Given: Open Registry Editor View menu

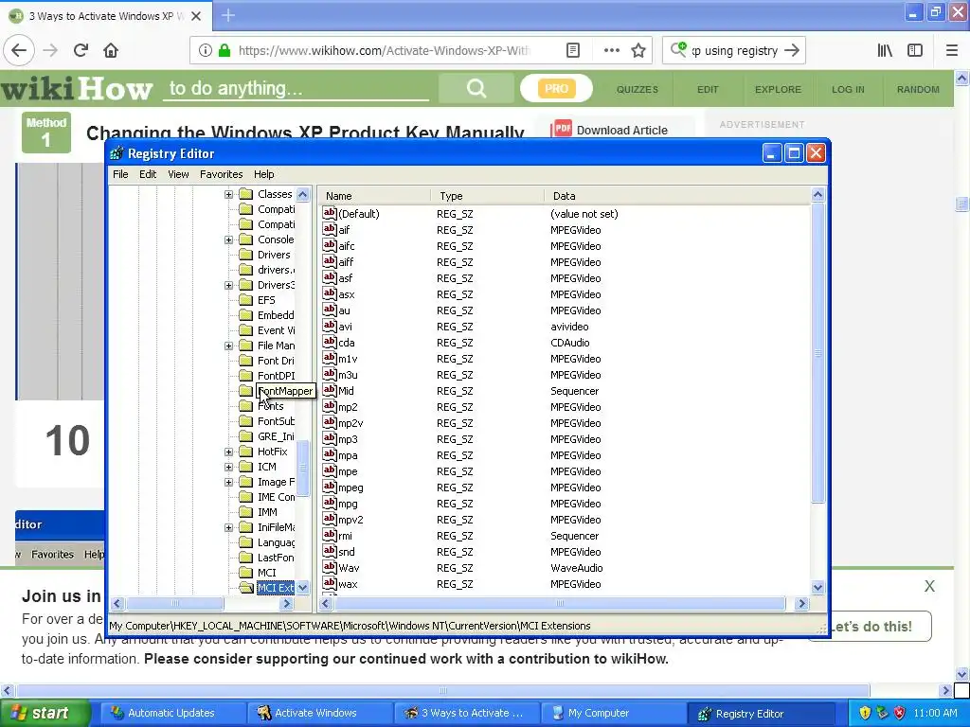Looking at the screenshot, I should [178, 174].
